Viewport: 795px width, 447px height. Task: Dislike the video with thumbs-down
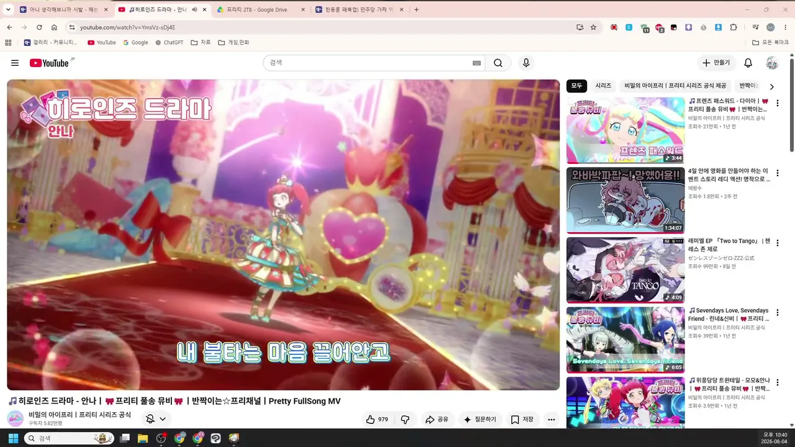pyautogui.click(x=405, y=420)
